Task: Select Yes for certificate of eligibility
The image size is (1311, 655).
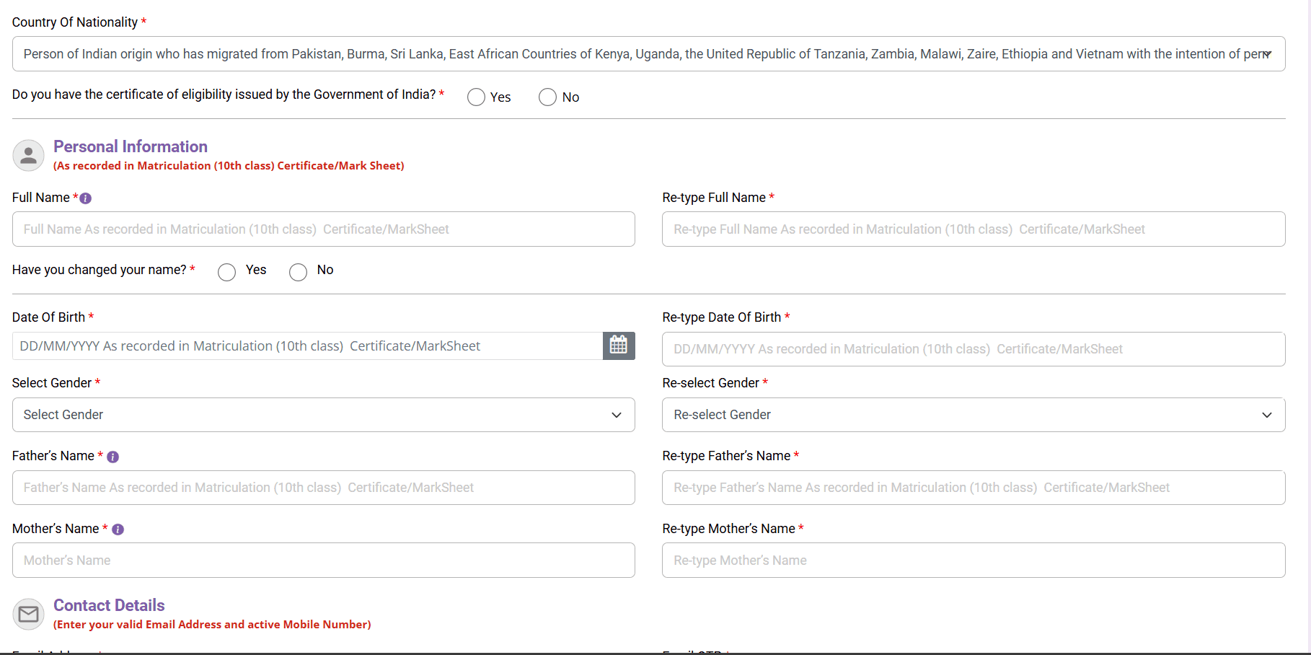Action: coord(476,97)
